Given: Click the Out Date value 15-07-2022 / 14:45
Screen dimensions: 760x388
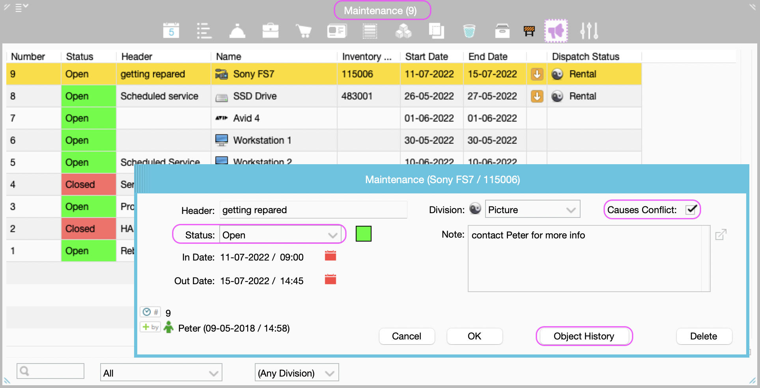Looking at the screenshot, I should 262,281.
